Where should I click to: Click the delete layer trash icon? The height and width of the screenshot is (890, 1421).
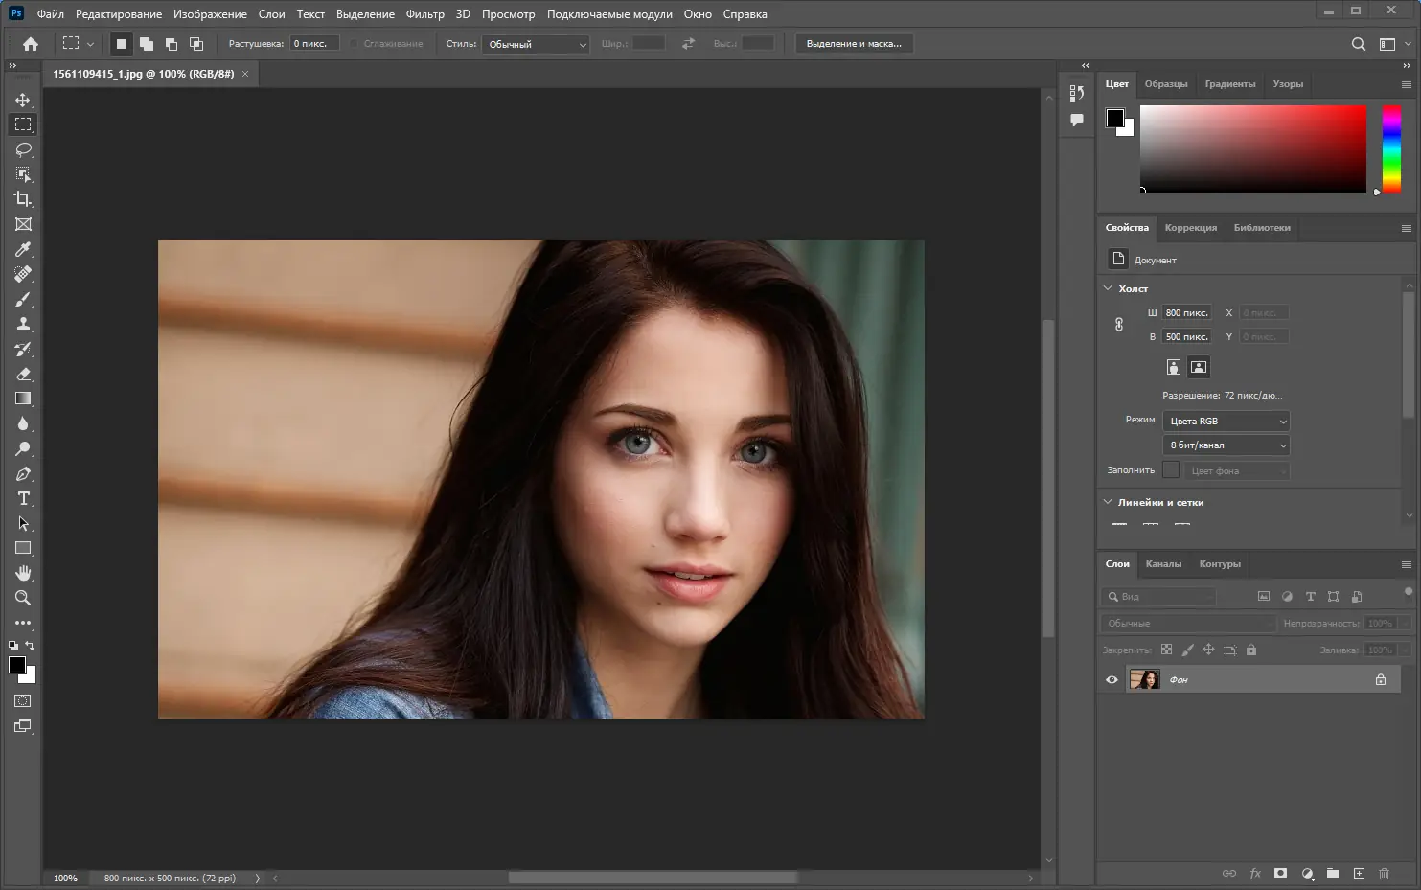(1384, 873)
